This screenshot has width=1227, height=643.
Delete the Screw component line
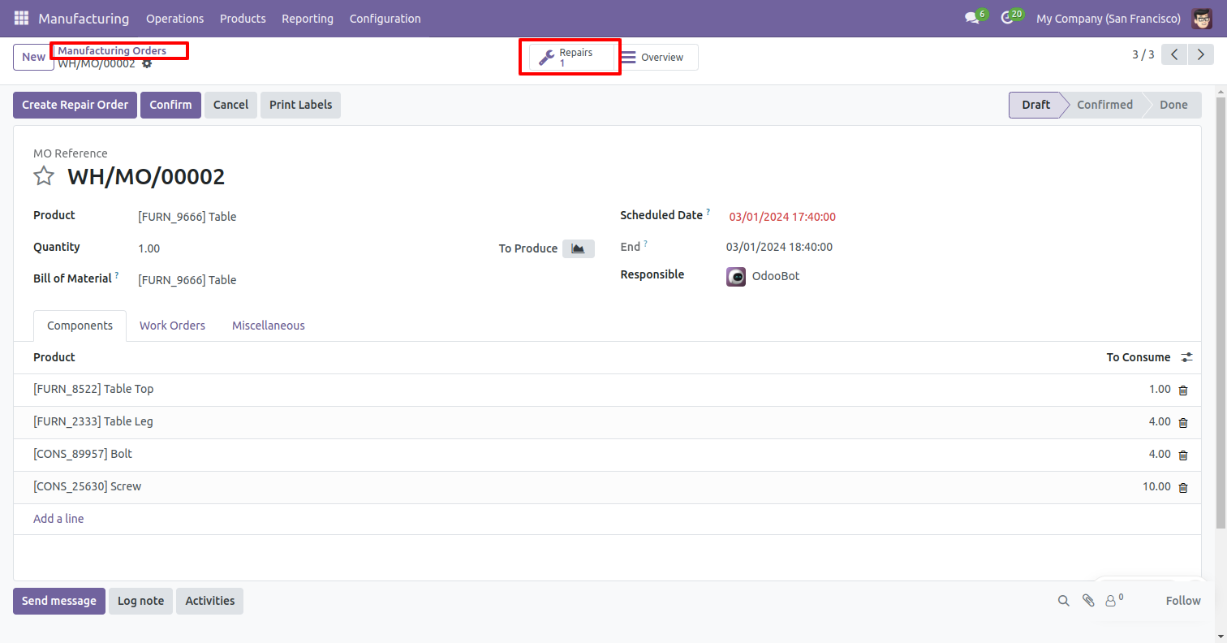[x=1182, y=488]
